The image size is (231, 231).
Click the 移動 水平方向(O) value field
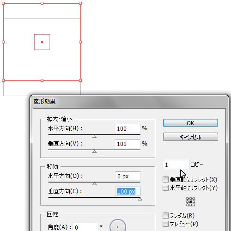pyautogui.click(x=128, y=176)
